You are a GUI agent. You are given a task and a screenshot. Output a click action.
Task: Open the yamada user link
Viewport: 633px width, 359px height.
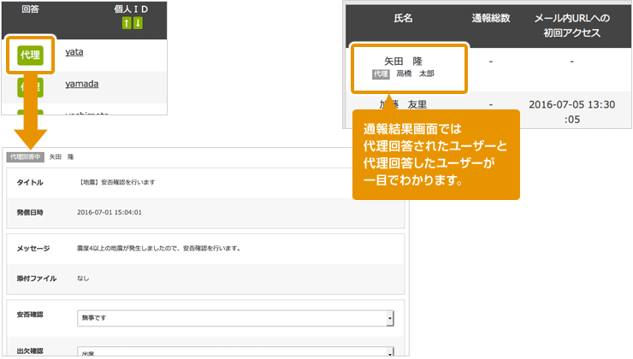[x=80, y=84]
